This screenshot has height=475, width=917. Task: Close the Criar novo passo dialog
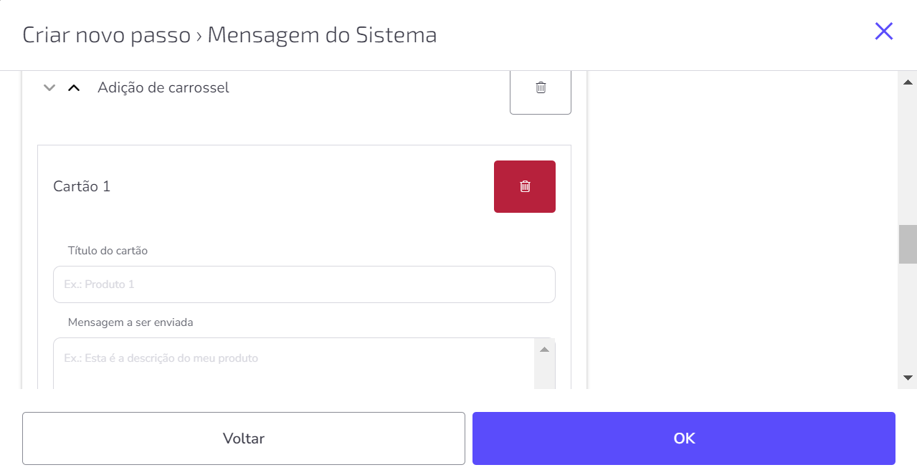point(883,31)
